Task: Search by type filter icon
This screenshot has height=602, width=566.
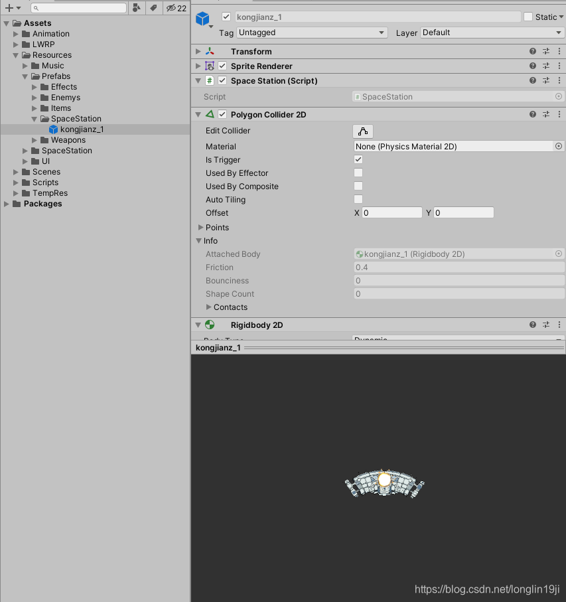Action: tap(136, 8)
